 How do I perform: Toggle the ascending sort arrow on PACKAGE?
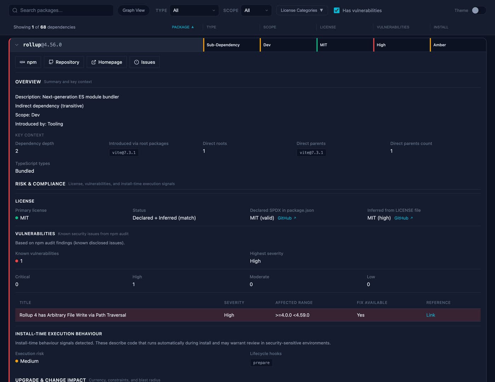(x=192, y=27)
